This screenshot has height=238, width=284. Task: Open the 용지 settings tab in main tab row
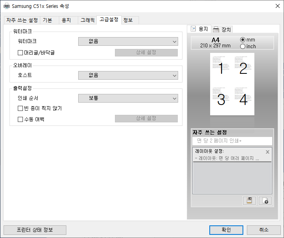68,20
